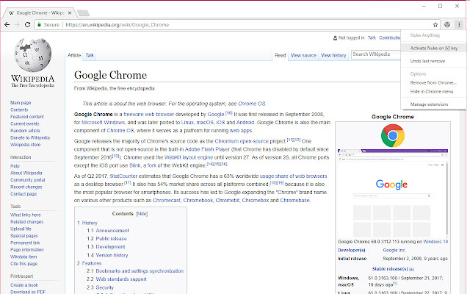
Task: Click the not-logged-in user icon
Action: coord(335,37)
